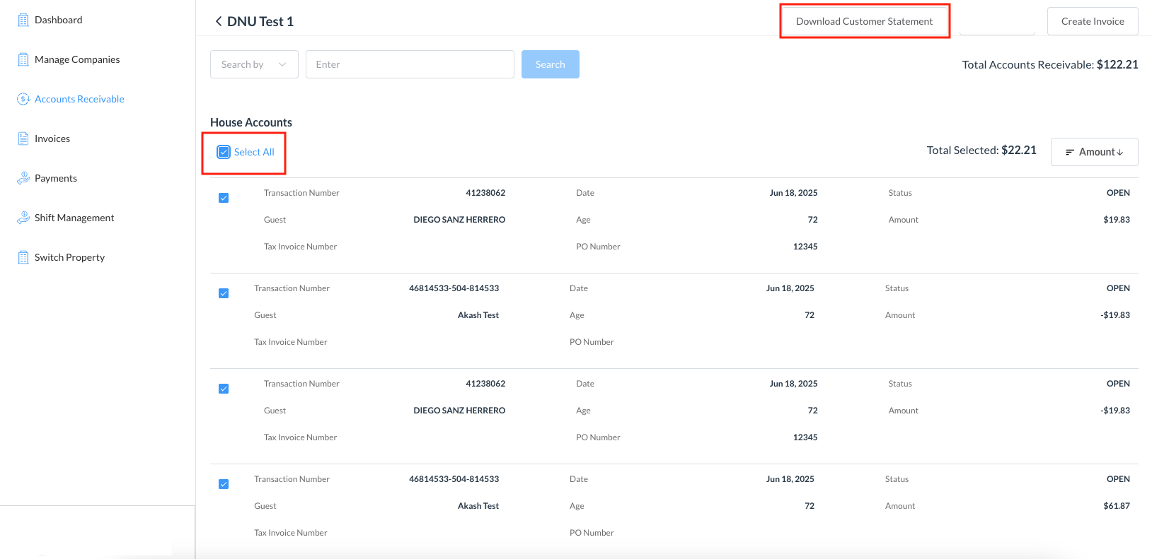The height and width of the screenshot is (559, 1152).
Task: Focus the Enter search text field
Action: 410,64
